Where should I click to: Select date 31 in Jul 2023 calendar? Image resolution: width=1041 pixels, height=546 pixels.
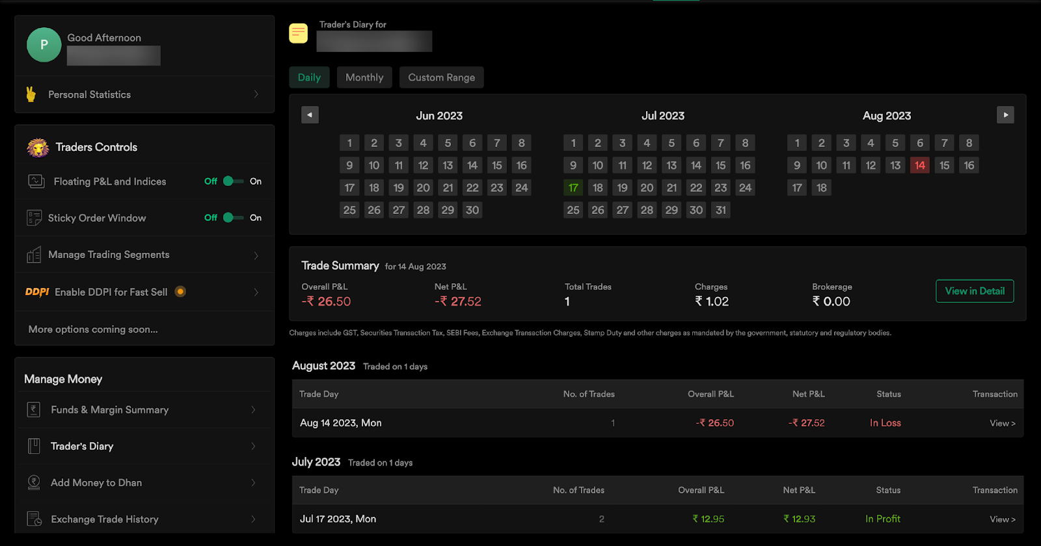(x=721, y=210)
